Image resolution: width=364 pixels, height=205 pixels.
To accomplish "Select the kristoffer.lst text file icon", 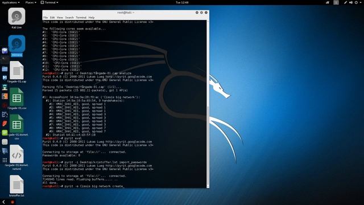I will [16, 184].
